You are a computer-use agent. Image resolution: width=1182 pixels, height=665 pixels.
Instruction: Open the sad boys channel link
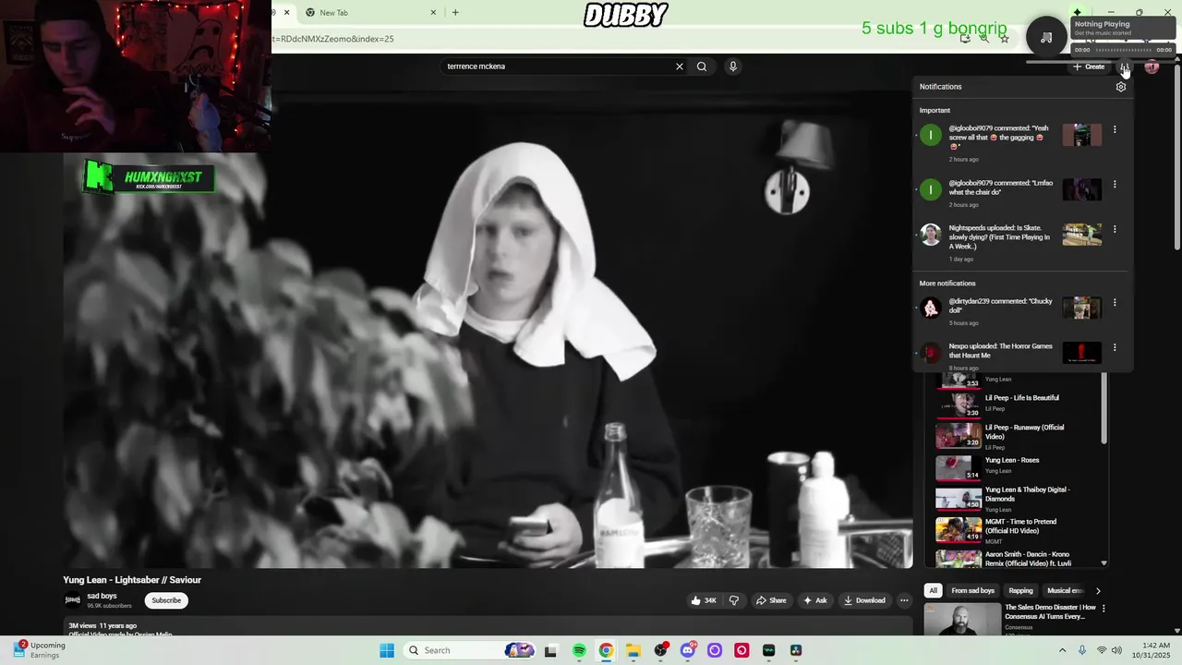pyautogui.click(x=102, y=597)
